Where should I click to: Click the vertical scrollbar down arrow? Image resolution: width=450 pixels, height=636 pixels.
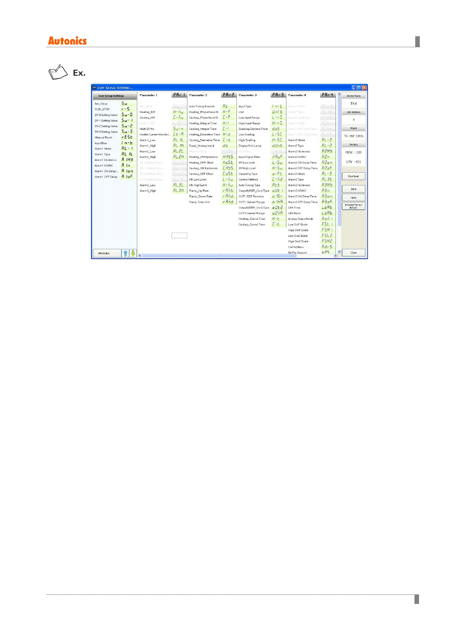[x=339, y=252]
